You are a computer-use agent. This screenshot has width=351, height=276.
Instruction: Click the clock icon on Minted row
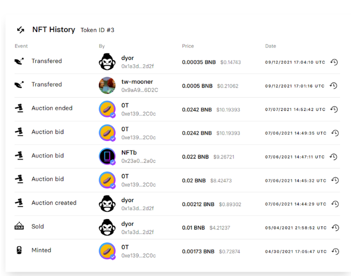click(335, 251)
